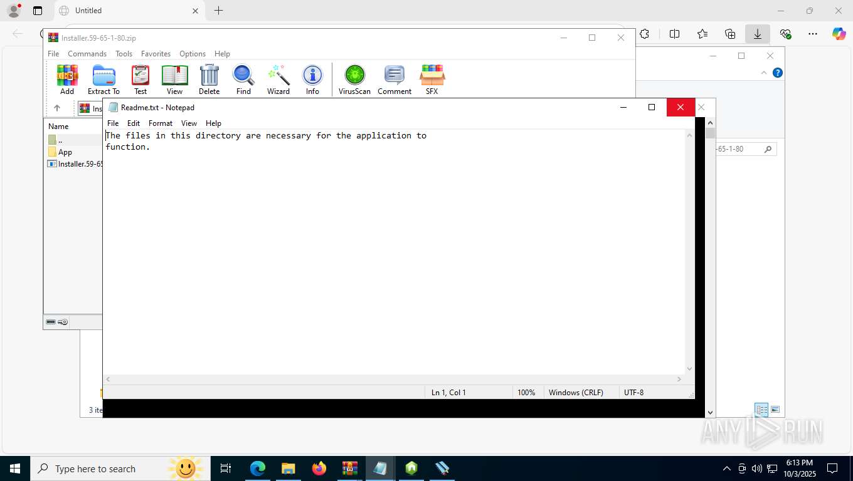The width and height of the screenshot is (853, 481).
Task: Open Notepad View menu
Action: pos(189,123)
